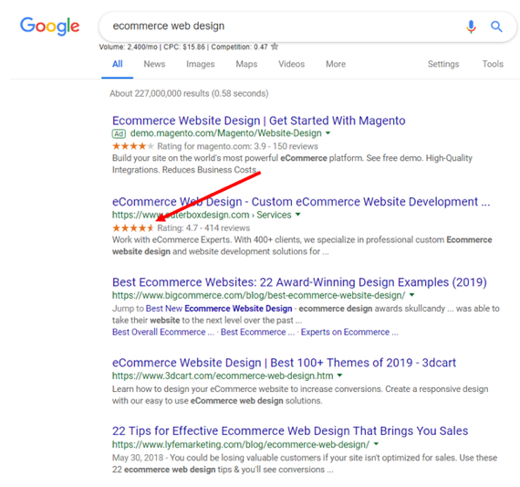Open the Tools menu
Screen dimensions: 520x487
pos(493,64)
